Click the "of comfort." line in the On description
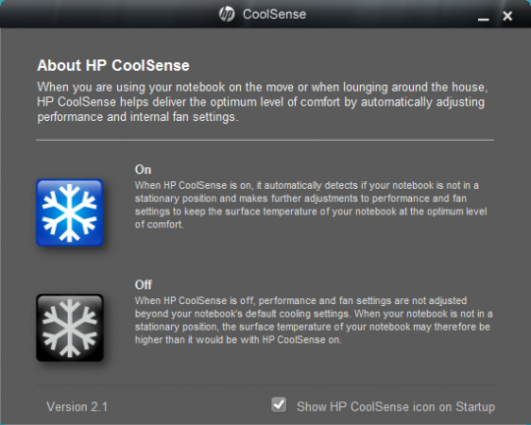The width and height of the screenshot is (531, 425). click(x=159, y=224)
